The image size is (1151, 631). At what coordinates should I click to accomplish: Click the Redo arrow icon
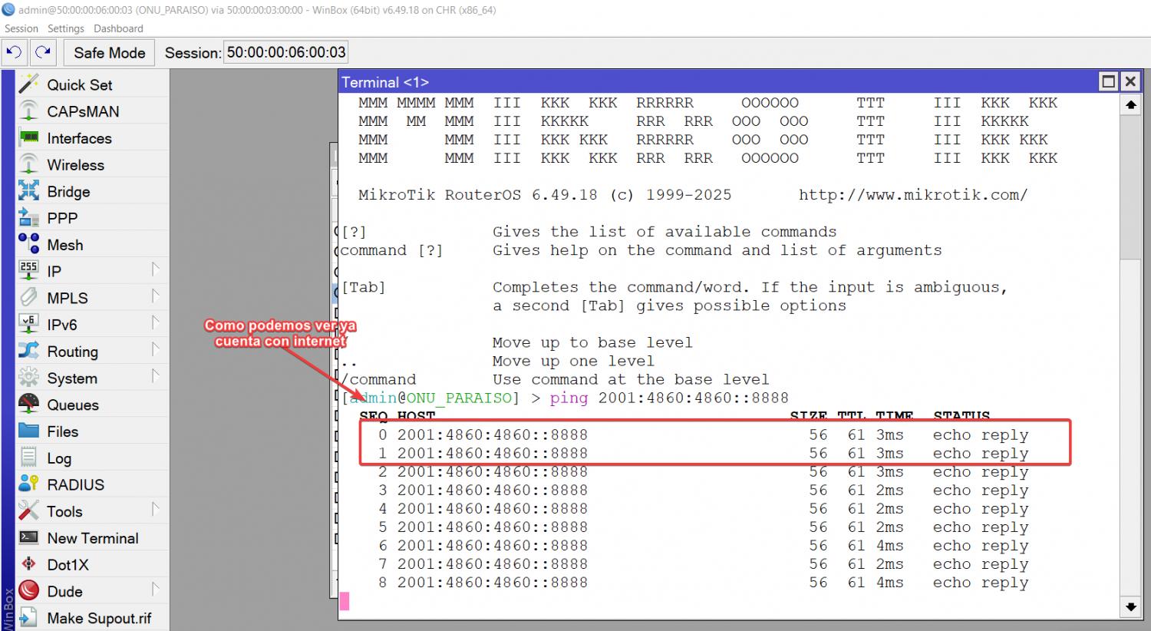[x=43, y=52]
